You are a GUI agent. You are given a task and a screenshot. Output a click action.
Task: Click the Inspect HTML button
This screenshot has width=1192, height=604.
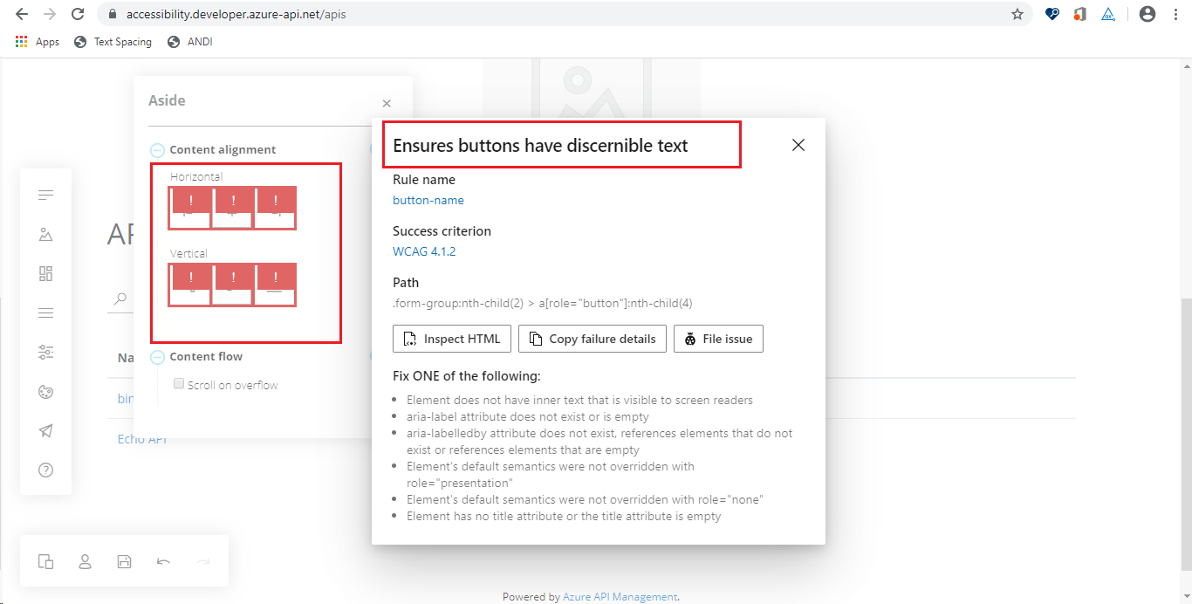click(451, 339)
